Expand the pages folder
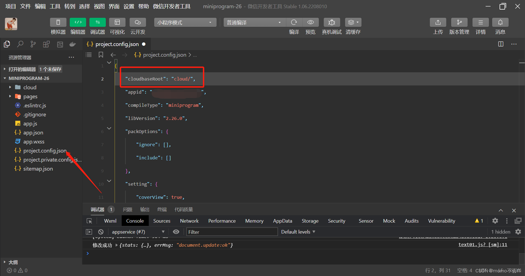This screenshot has height=276, width=525. coord(30,96)
